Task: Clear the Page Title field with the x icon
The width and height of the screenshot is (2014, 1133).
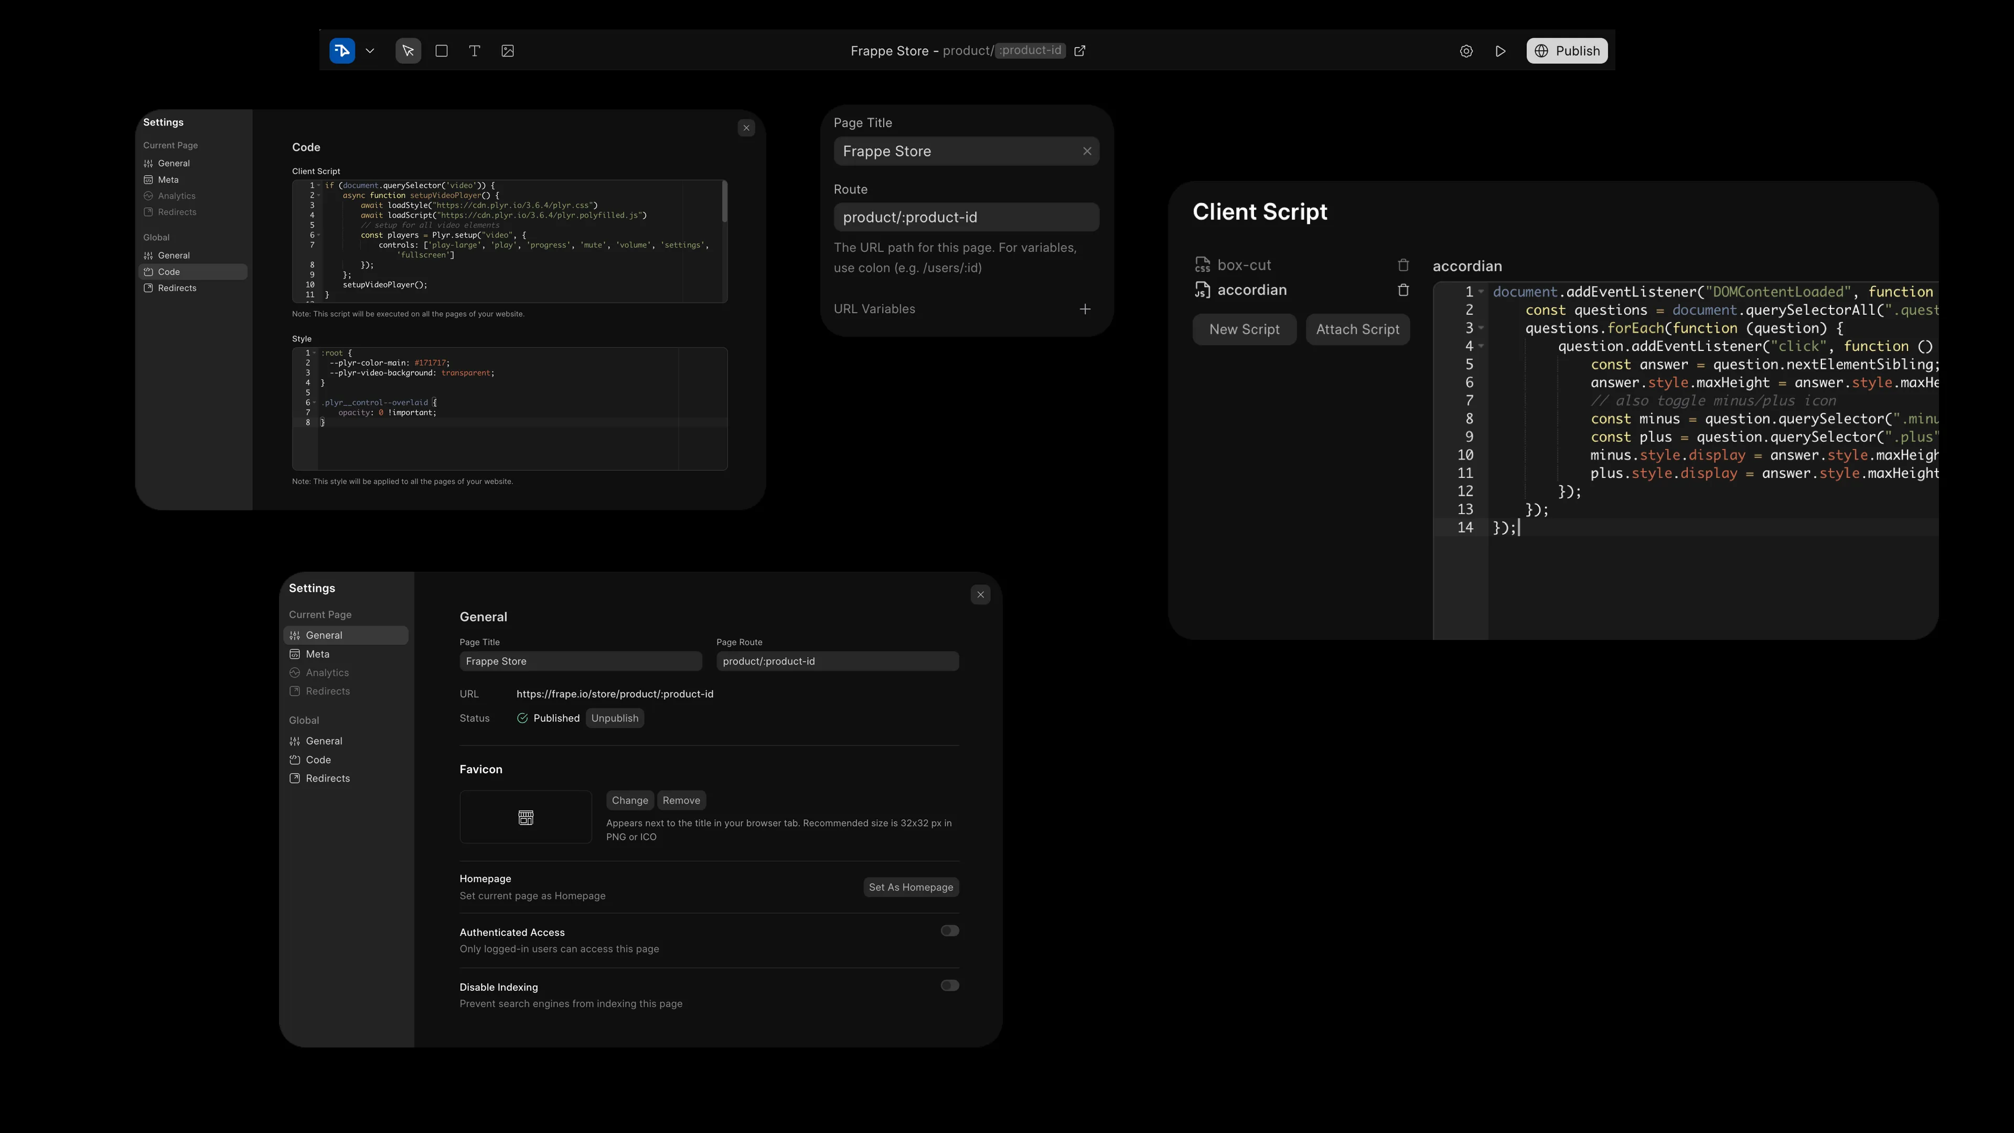Action: (1087, 152)
